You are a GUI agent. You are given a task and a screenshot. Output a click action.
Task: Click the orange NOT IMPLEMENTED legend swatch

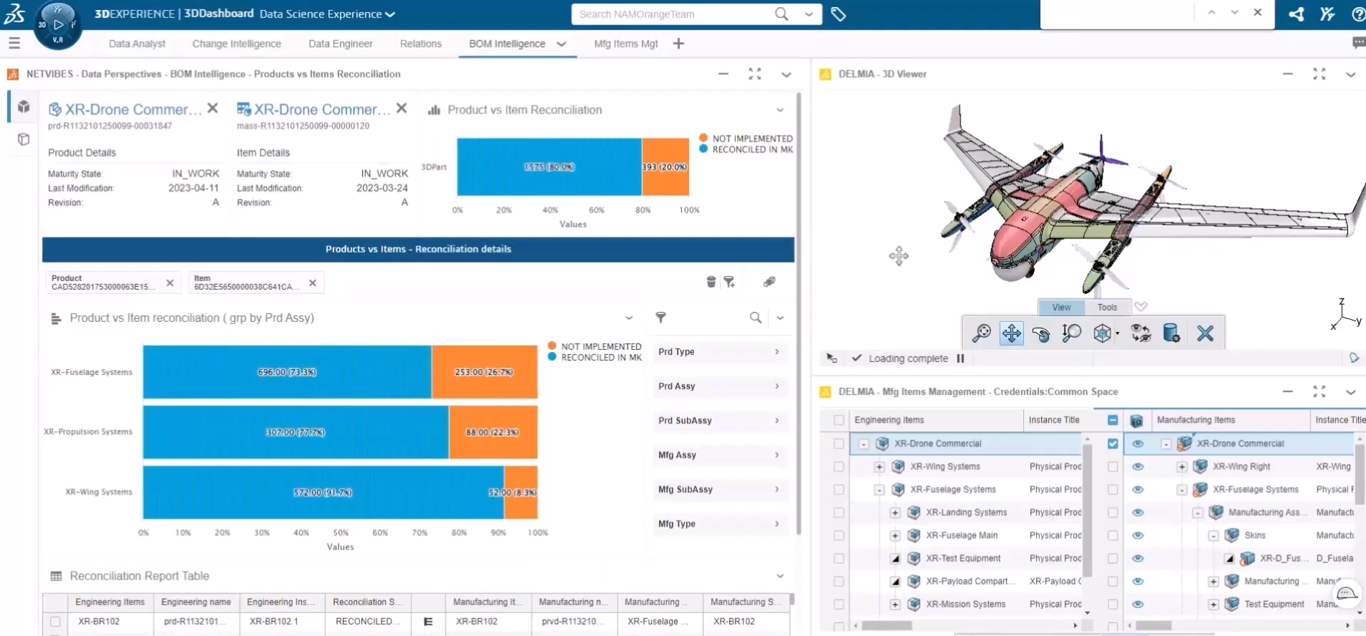pyautogui.click(x=703, y=138)
